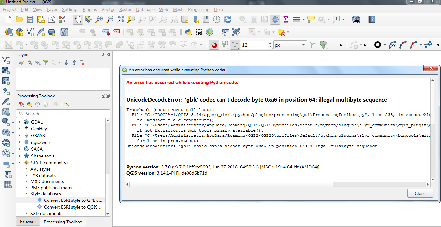Click the Zoom Full extent icon
Viewport: 441px width, 227px height.
point(121,19)
